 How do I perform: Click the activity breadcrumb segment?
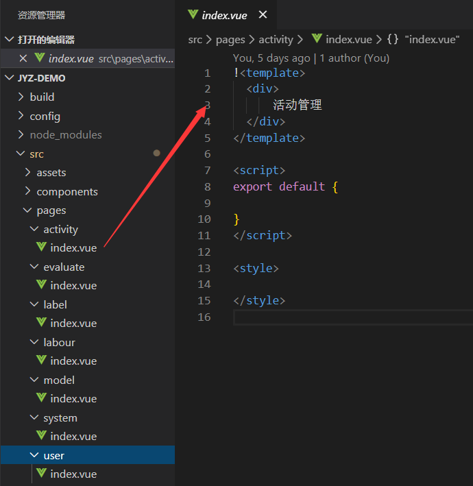(x=276, y=40)
